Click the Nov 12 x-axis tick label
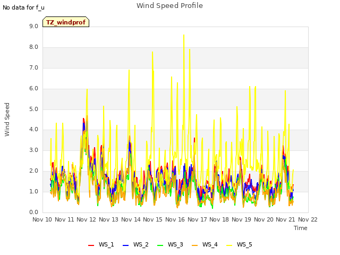 click(86, 219)
